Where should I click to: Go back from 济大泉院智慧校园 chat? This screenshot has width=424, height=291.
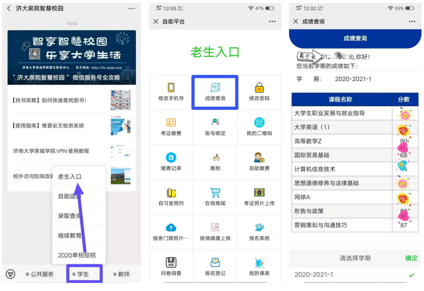click(x=9, y=9)
